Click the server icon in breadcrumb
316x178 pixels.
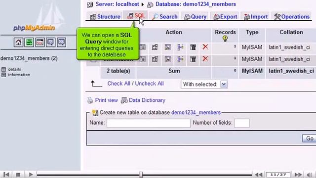[90, 4]
